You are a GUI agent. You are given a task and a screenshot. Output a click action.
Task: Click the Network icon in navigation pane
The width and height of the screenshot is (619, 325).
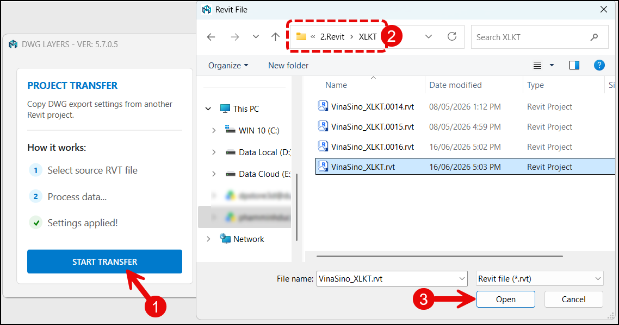[225, 239]
